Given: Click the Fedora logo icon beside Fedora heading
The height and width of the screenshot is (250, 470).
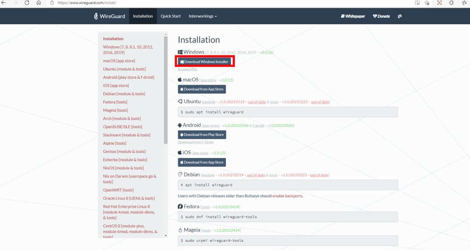Looking at the screenshot, I should tap(180, 207).
